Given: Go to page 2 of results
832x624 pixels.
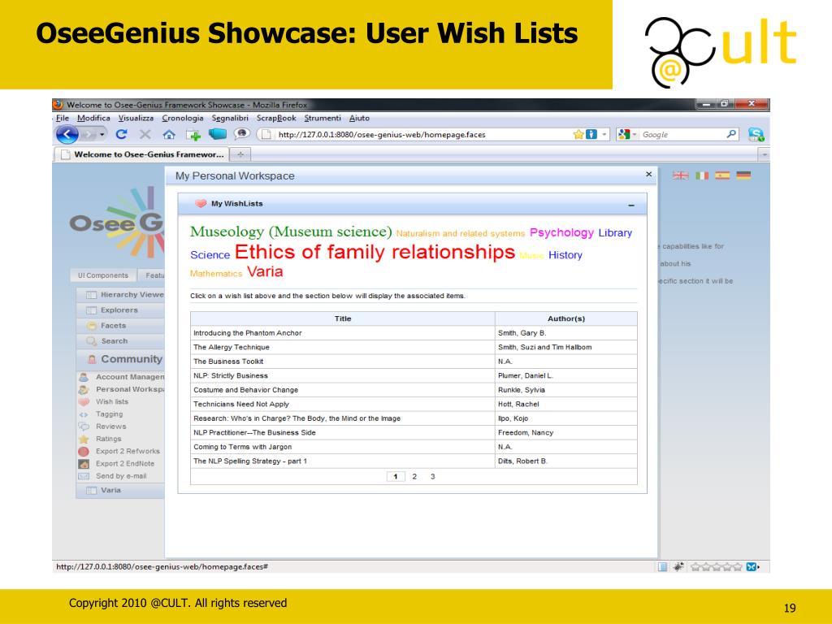Looking at the screenshot, I should [414, 476].
